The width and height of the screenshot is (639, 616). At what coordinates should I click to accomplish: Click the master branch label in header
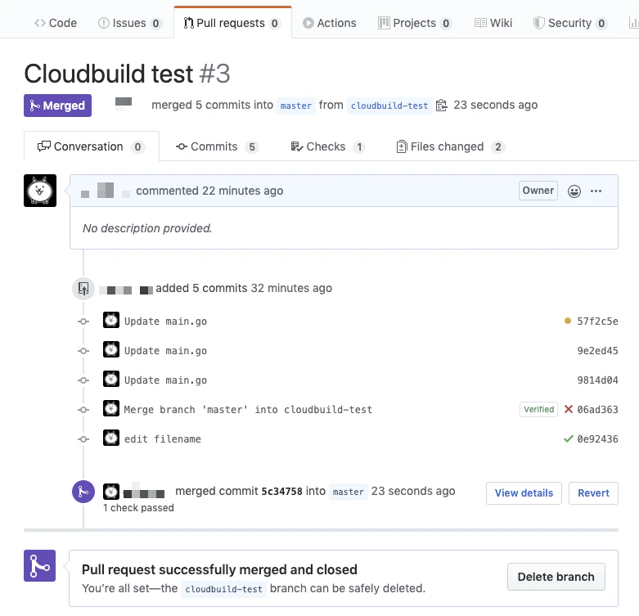296,106
